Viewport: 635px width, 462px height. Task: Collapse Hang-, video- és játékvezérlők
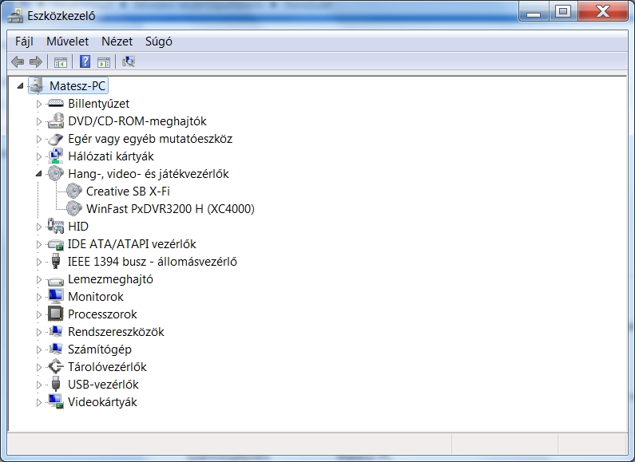click(x=39, y=174)
